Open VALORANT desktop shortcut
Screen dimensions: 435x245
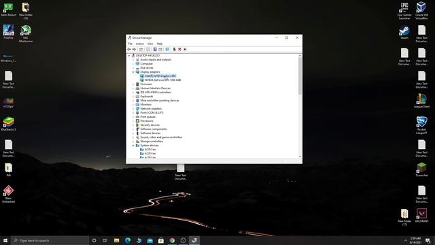coord(421,216)
